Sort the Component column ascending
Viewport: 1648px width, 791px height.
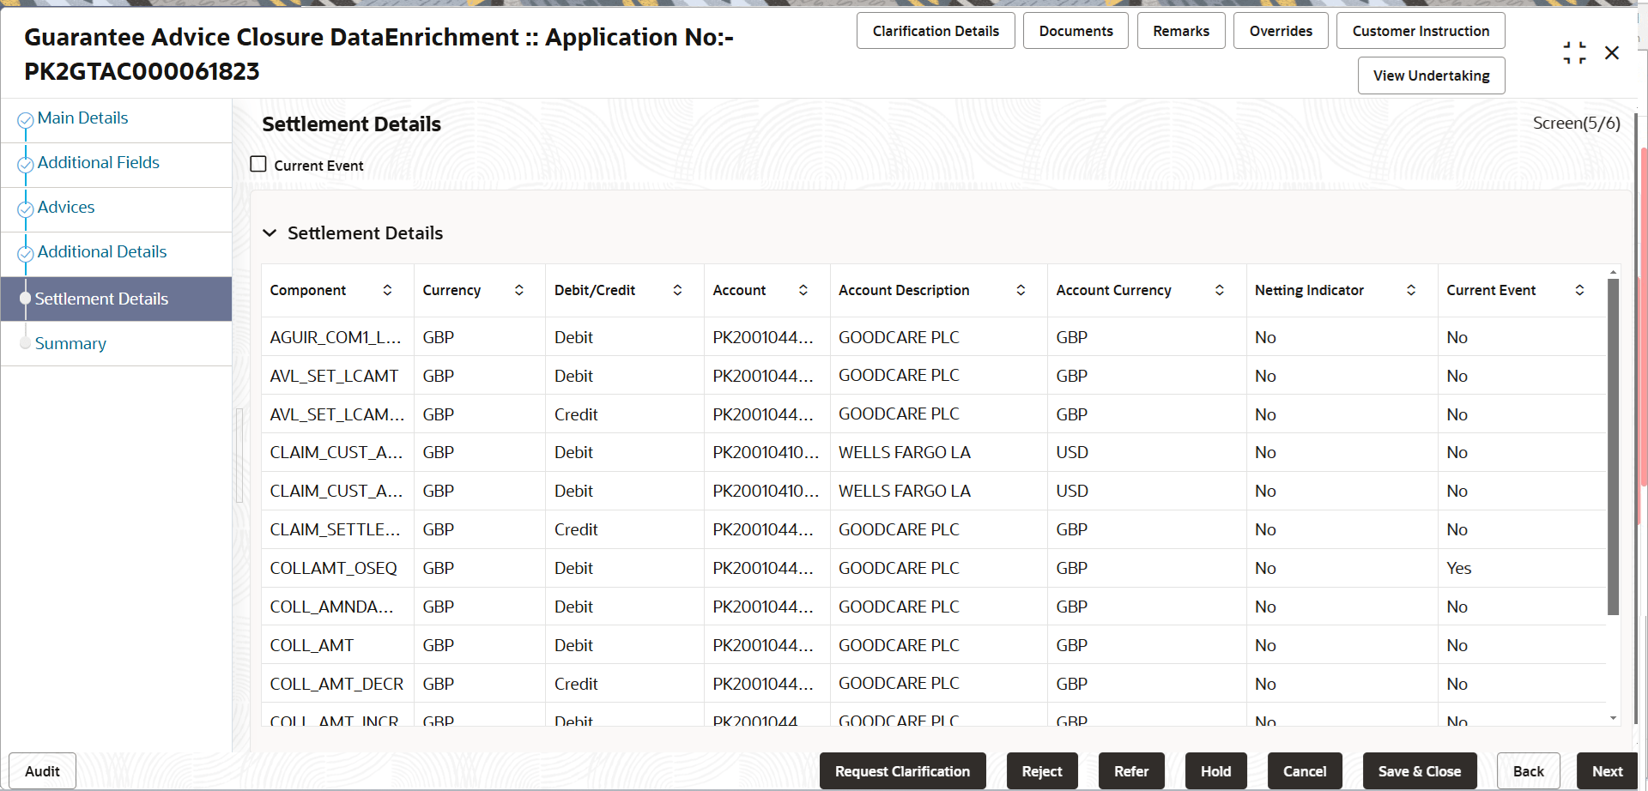pos(389,290)
